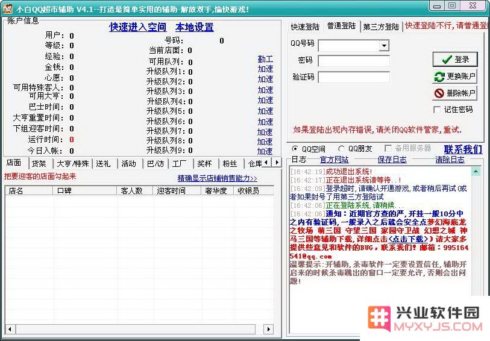
Task: Click the tab strip right scroll arrow
Action: pos(277,163)
